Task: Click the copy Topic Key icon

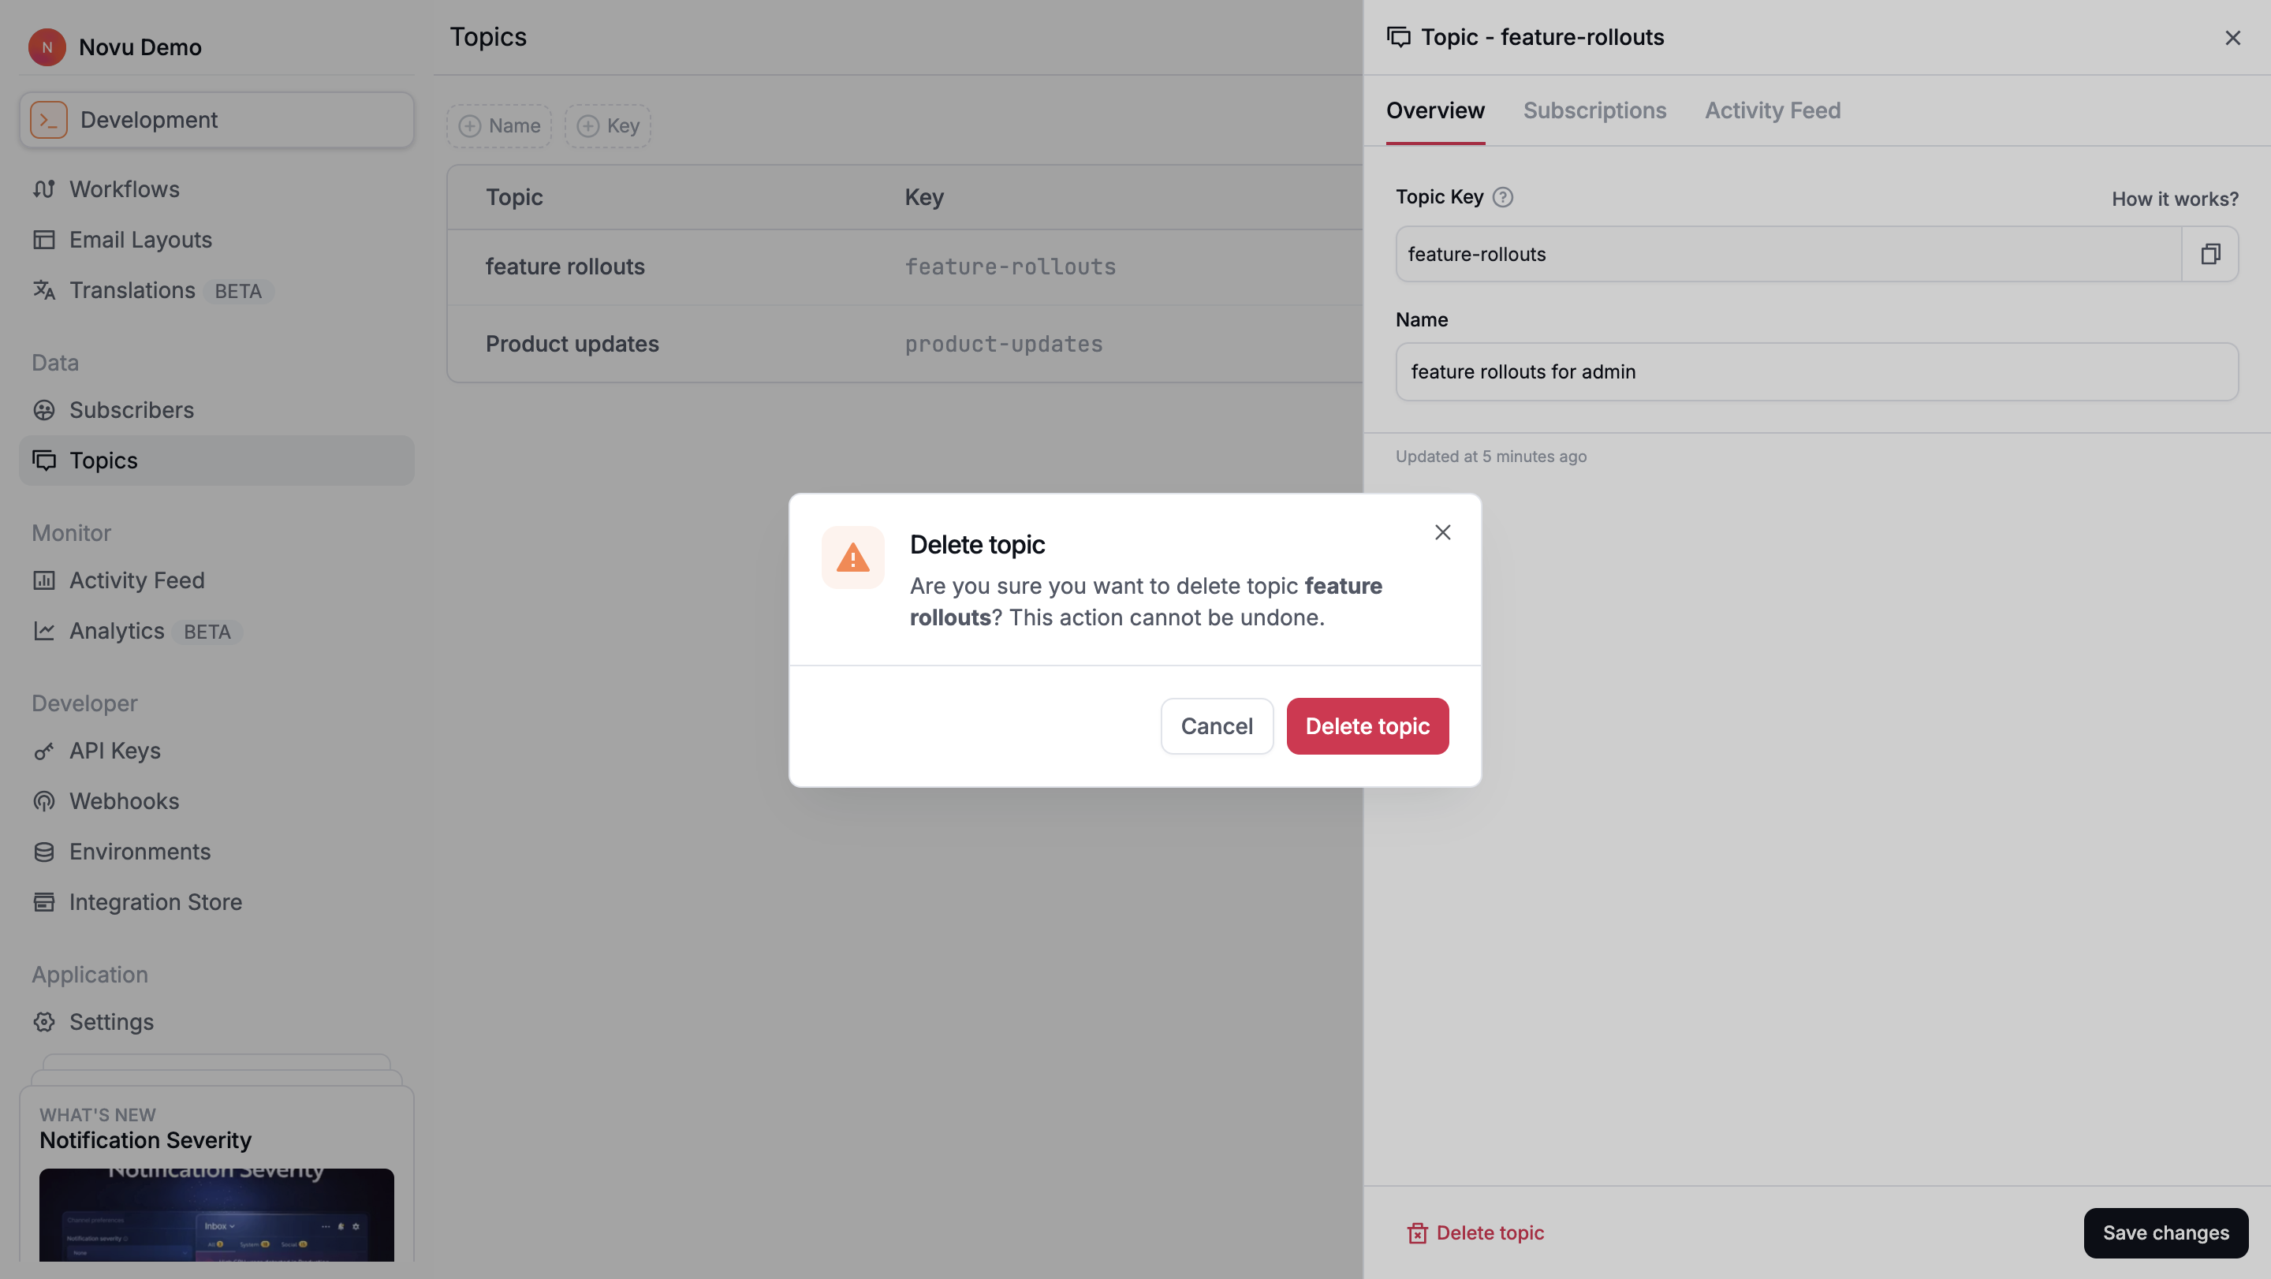Action: 2209,254
